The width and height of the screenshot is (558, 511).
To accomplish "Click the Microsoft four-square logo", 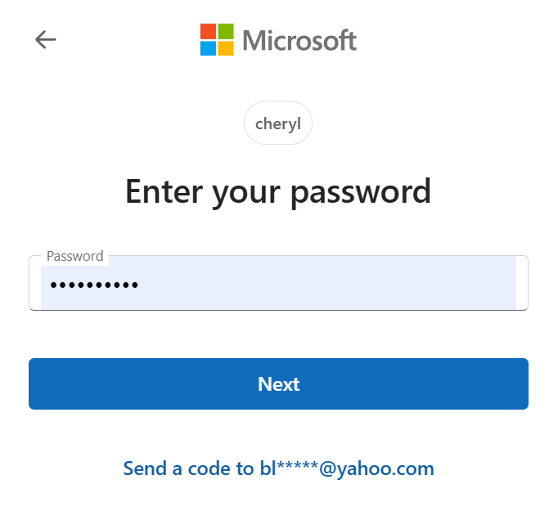I will 217,39.
